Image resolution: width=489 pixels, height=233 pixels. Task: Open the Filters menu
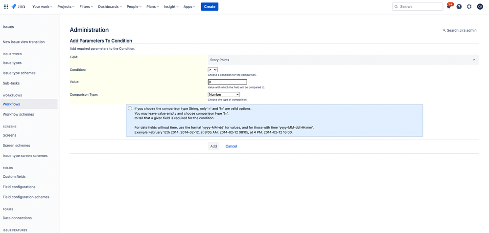point(86,6)
